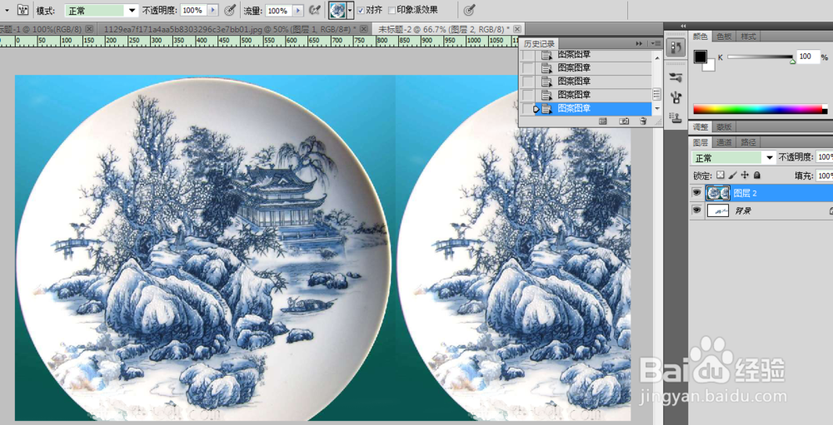The height and width of the screenshot is (425, 833).
Task: Enable airbrush mode icon
Action: [x=315, y=9]
